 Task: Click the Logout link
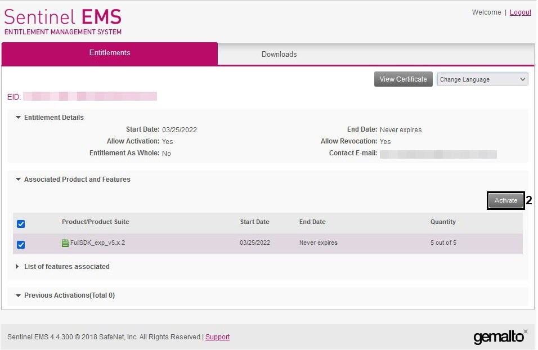[x=520, y=12]
